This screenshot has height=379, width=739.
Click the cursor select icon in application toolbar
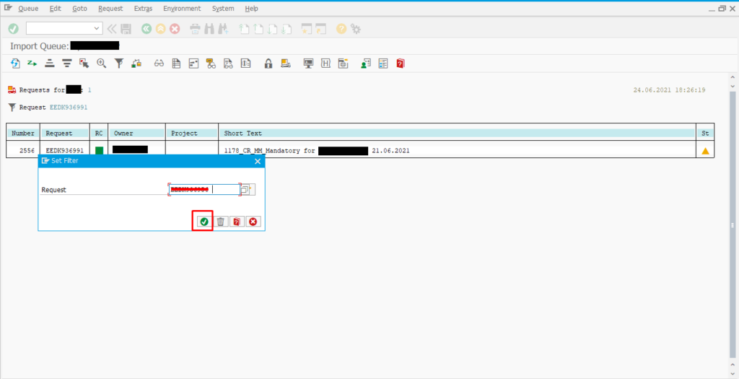click(x=84, y=64)
